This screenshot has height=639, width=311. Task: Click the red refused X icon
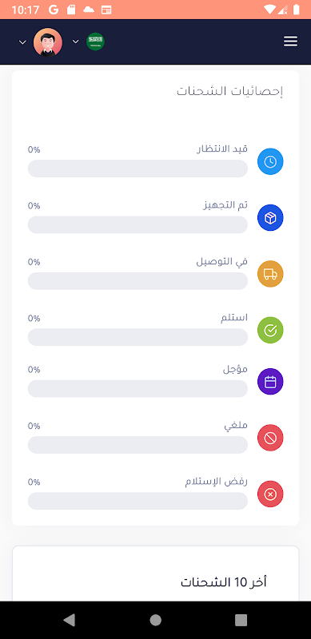pos(270,494)
